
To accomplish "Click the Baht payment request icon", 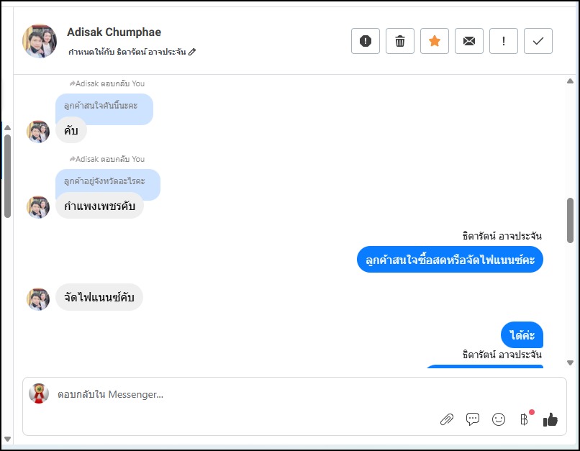I will click(x=524, y=419).
